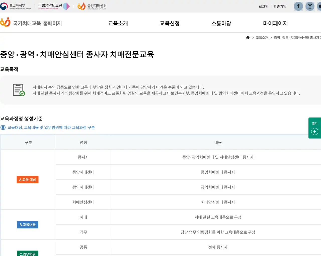Click the B.교육내용 blue label
Screen dimensions: 321x256
(28, 224)
